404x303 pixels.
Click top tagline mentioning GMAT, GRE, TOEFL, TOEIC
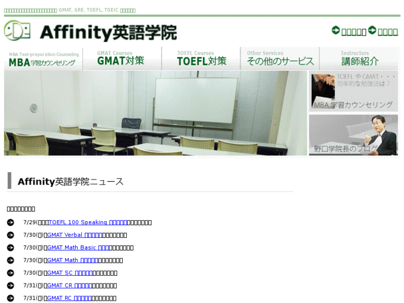[69, 10]
